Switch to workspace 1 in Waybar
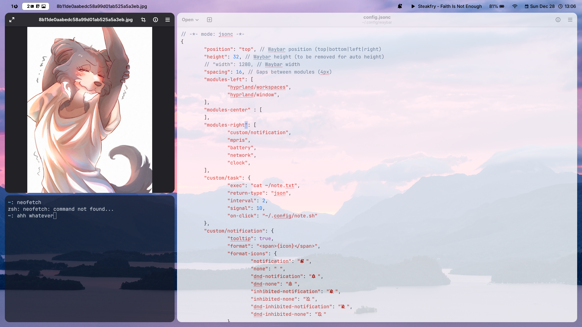Screen dimensions: 582x327 14,6
